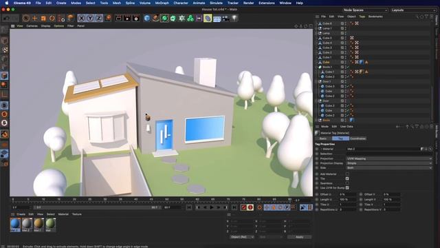Collapse the Boole.1 object tree
This screenshot has height=248, width=440.
tap(317, 67)
